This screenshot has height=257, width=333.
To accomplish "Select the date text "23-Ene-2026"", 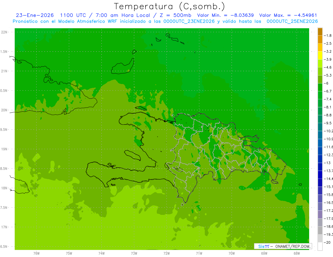I will click(35, 15).
